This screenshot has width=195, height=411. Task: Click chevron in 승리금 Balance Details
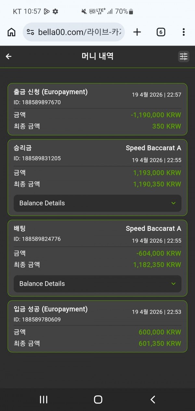click(173, 203)
